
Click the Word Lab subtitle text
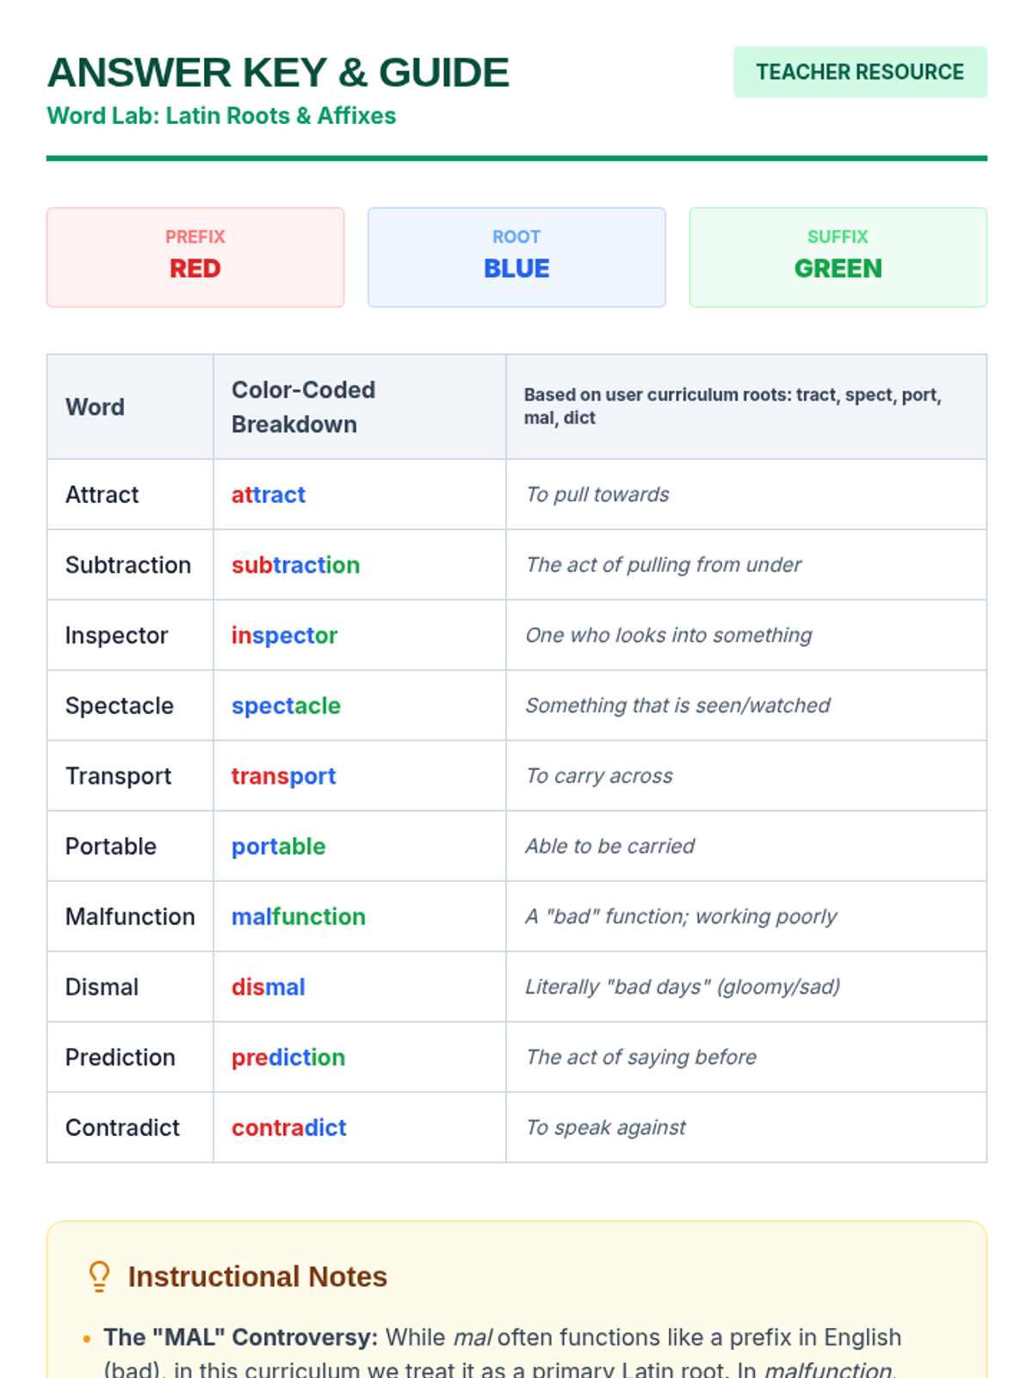tap(221, 115)
